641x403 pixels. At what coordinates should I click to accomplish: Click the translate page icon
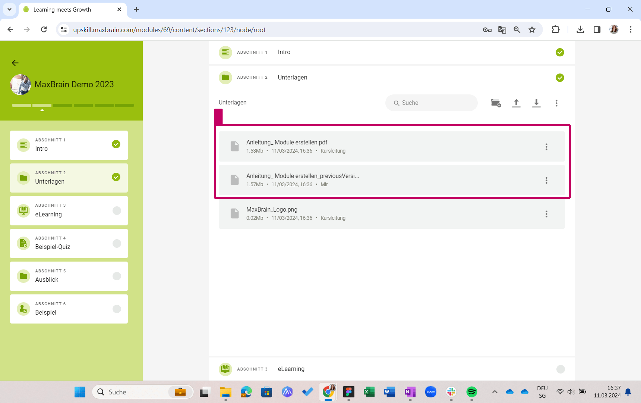(x=502, y=29)
